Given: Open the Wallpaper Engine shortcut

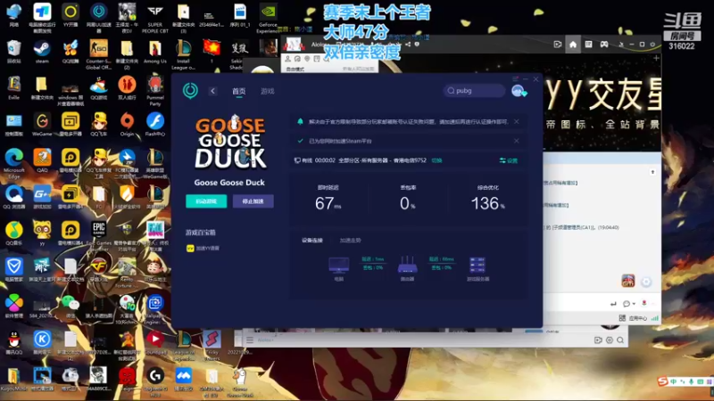Looking at the screenshot, I should pos(154,309).
